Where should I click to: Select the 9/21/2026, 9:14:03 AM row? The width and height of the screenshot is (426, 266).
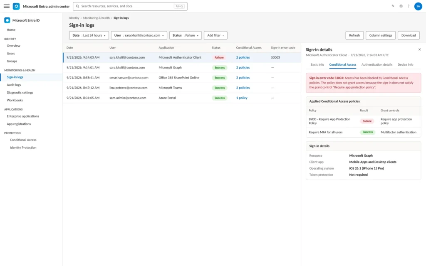(182, 57)
